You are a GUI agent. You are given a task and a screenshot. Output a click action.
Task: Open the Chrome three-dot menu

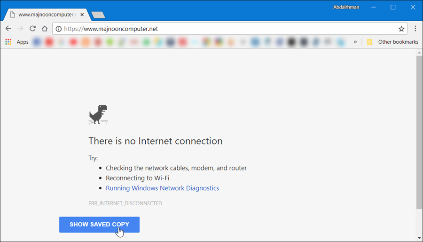415,29
